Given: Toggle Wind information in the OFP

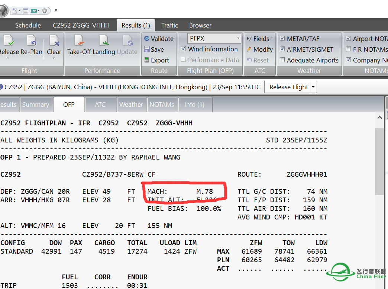Looking at the screenshot, I should 184,49.
